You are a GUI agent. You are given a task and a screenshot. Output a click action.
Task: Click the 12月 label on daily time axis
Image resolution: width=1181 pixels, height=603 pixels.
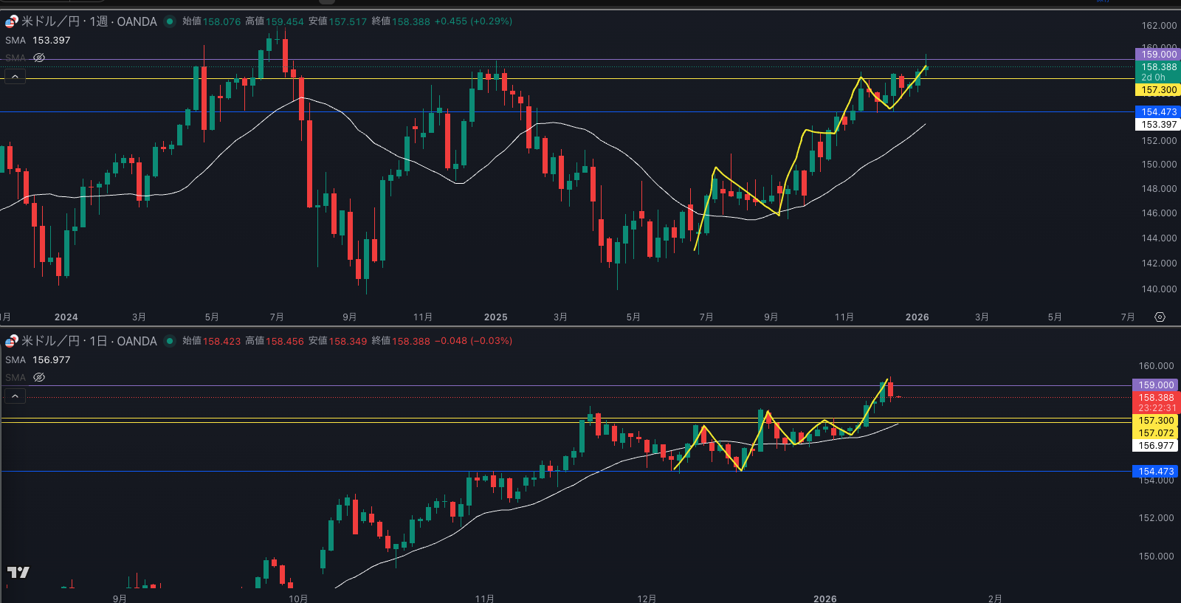(x=647, y=599)
